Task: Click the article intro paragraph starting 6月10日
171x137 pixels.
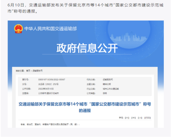Action: coord(85,8)
